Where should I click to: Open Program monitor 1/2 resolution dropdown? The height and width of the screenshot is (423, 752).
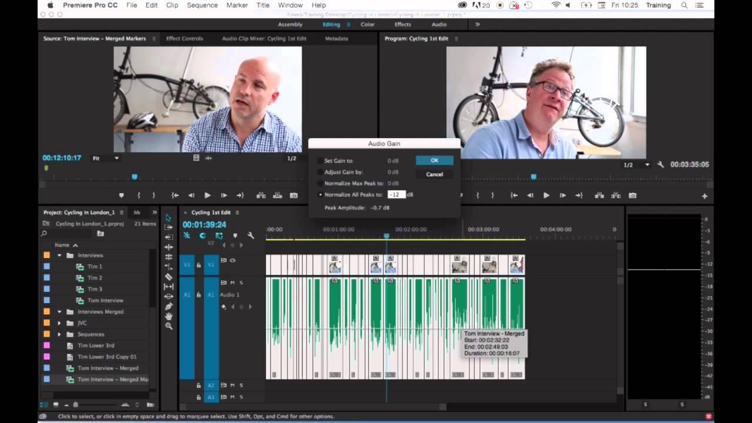(x=637, y=165)
